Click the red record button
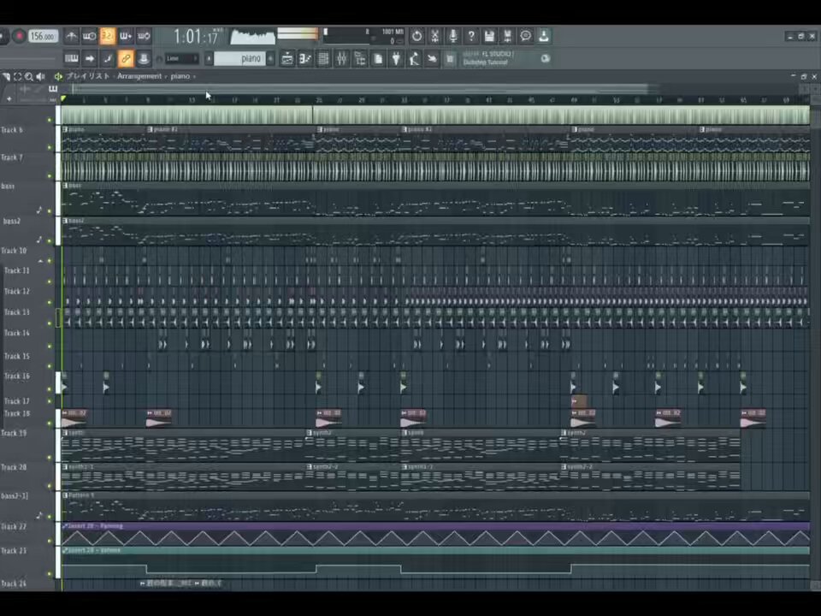Viewport: 821px width, 616px height. [x=19, y=36]
